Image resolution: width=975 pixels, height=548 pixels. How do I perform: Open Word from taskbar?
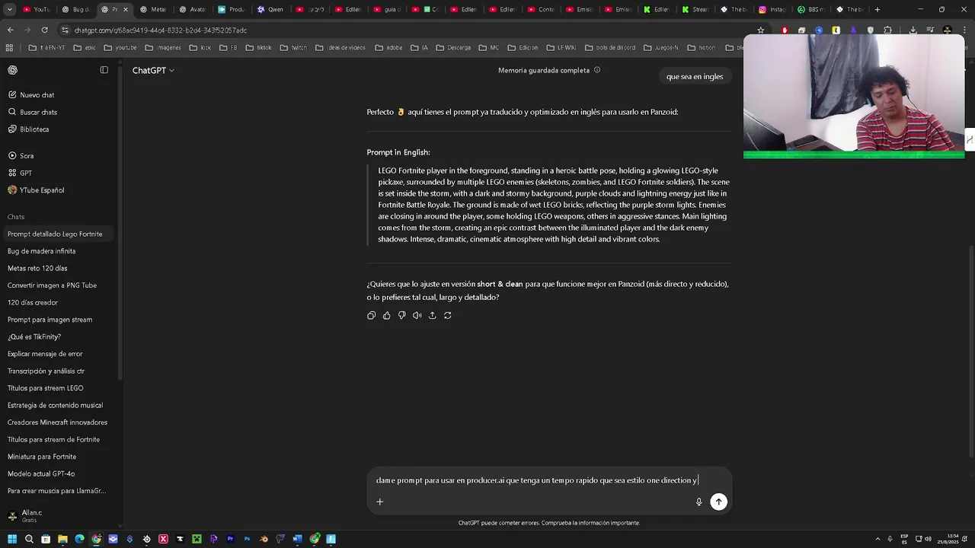point(297,539)
